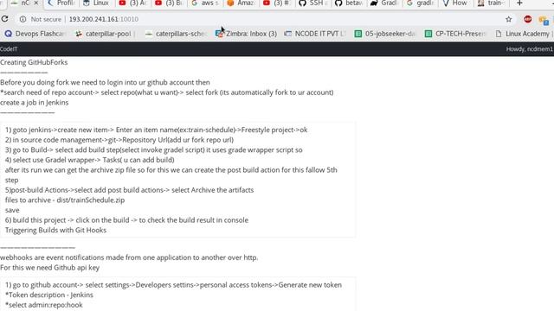Switch to the Gradl tab with elephant icon
The width and height of the screenshot is (554, 311).
pos(385,3)
